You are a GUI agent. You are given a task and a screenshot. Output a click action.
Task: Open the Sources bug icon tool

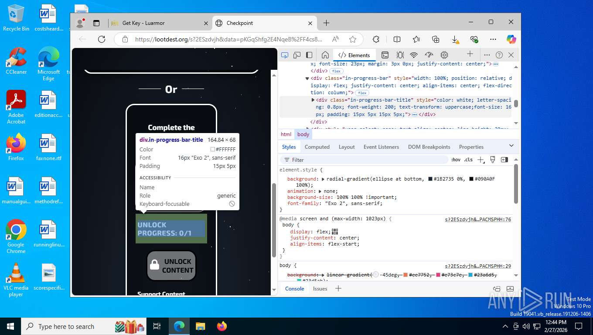[x=400, y=55]
